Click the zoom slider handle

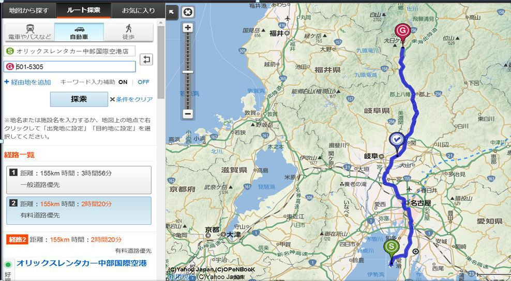click(x=188, y=72)
